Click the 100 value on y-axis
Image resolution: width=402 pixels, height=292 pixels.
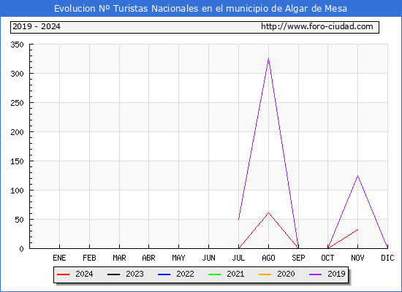[17, 191]
